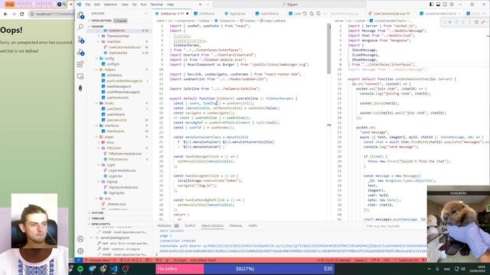The width and height of the screenshot is (490, 275).
Task: Click the open changes history icon in editor toolbar
Action: [x=305, y=14]
